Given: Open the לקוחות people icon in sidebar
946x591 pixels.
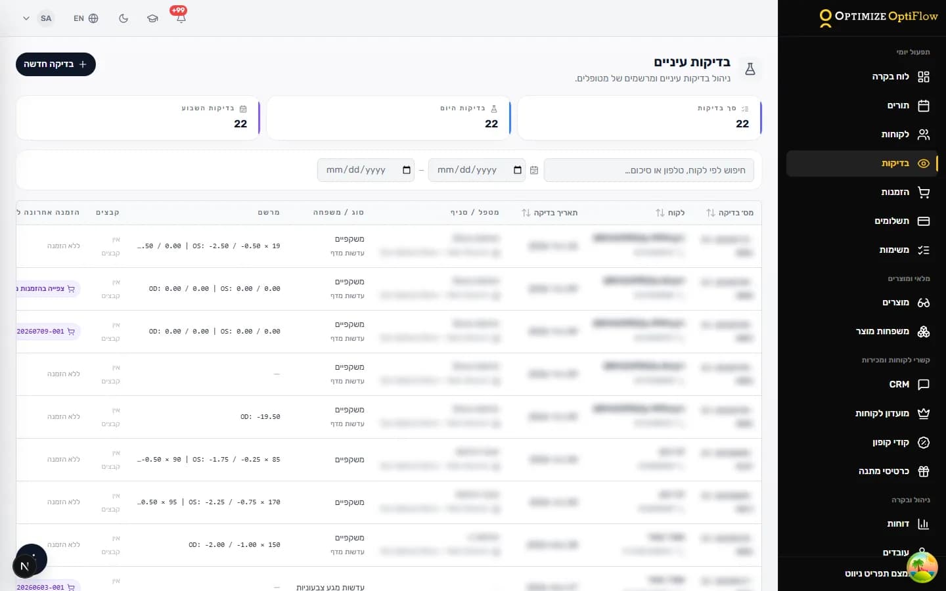Looking at the screenshot, I should click(x=923, y=135).
